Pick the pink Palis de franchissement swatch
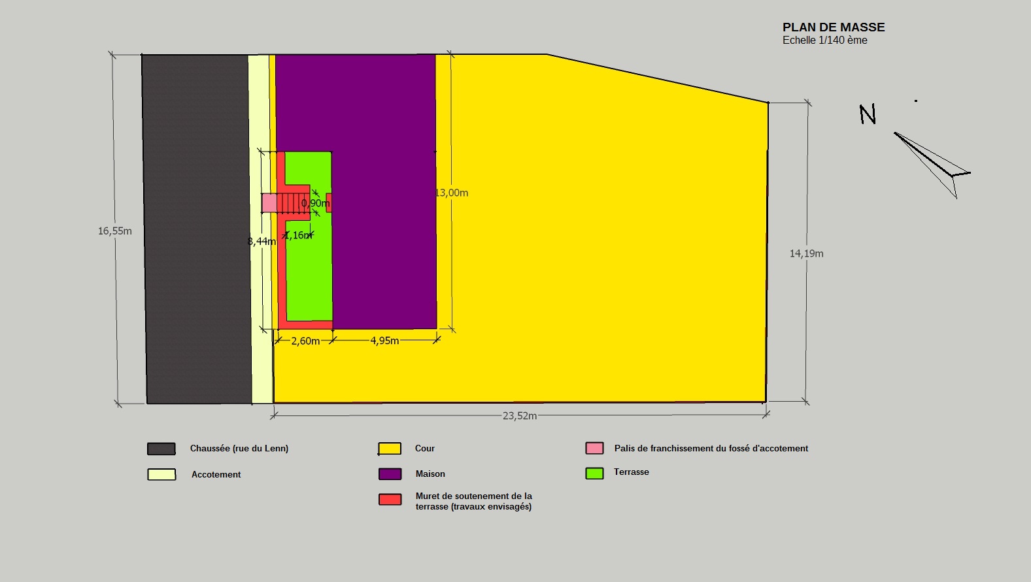The image size is (1031, 582). (594, 448)
